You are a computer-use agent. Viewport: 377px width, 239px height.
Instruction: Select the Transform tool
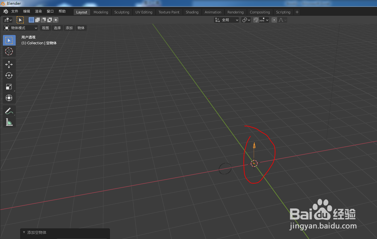9,98
